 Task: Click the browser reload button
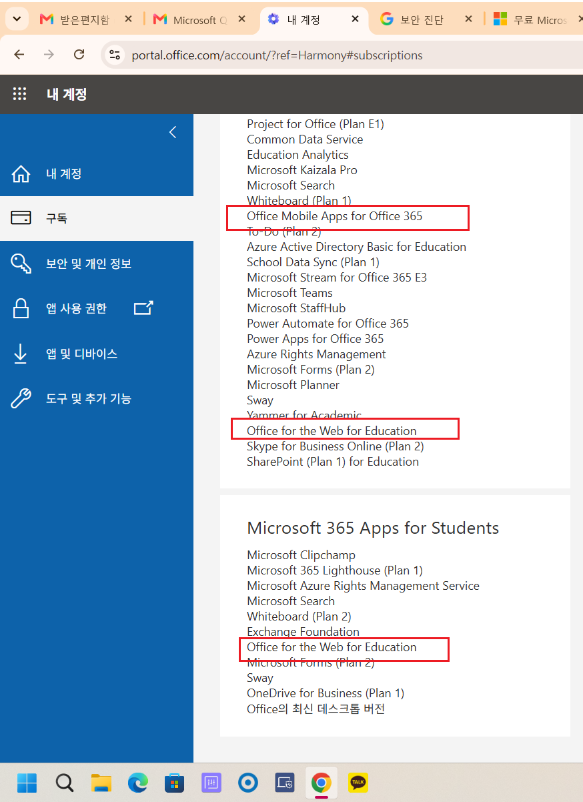[x=79, y=55]
